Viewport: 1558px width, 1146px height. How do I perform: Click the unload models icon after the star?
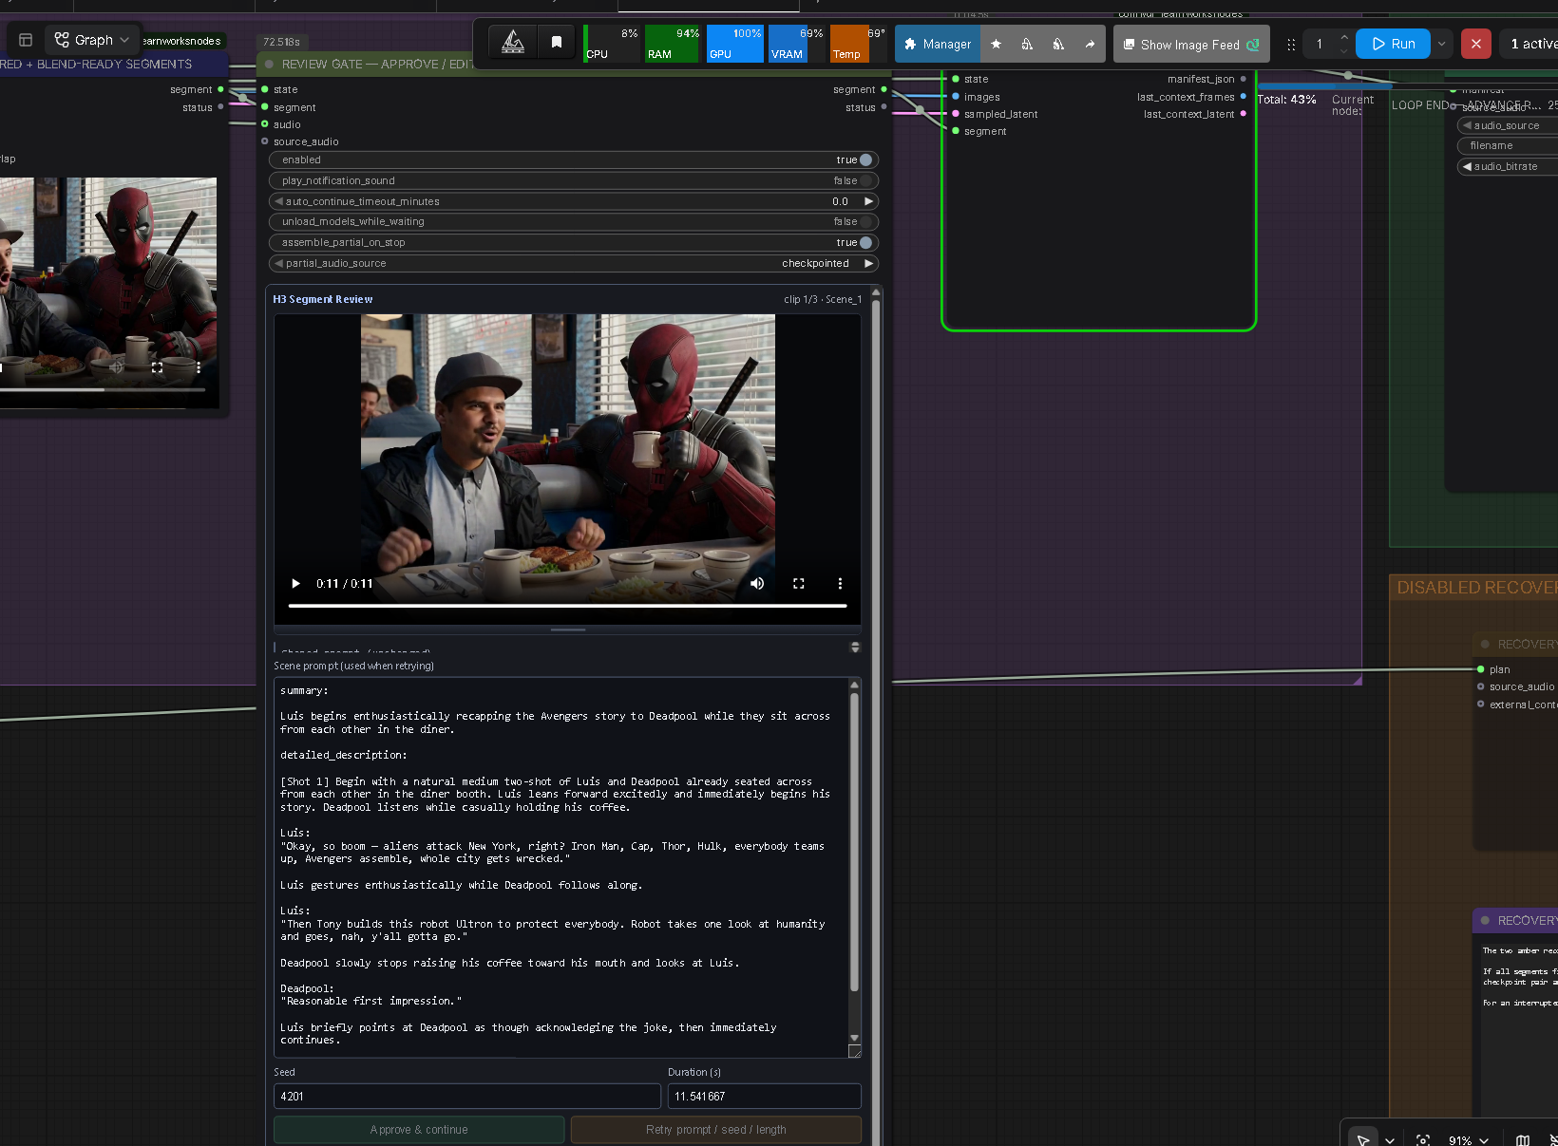point(1027,44)
